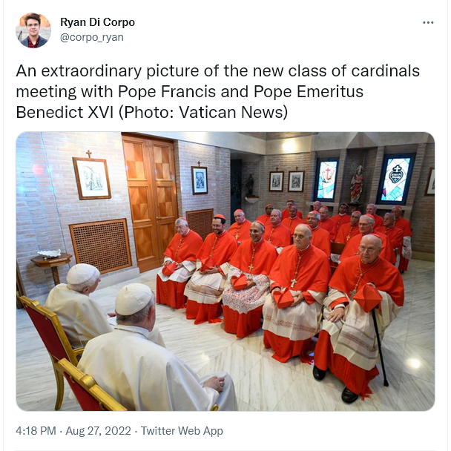Open the Ryan Di Corpo display name link
The height and width of the screenshot is (451, 451).
97,22
